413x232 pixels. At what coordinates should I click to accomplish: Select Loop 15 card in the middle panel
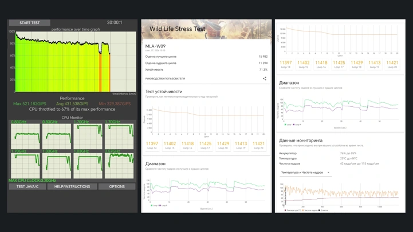coord(170,145)
